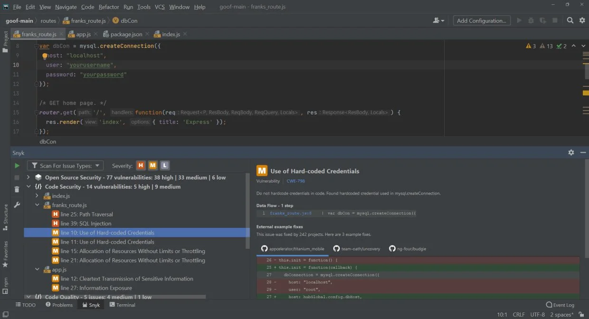Click the lightbulb intention icon on line 9
This screenshot has width=589, height=319.
click(x=45, y=56)
